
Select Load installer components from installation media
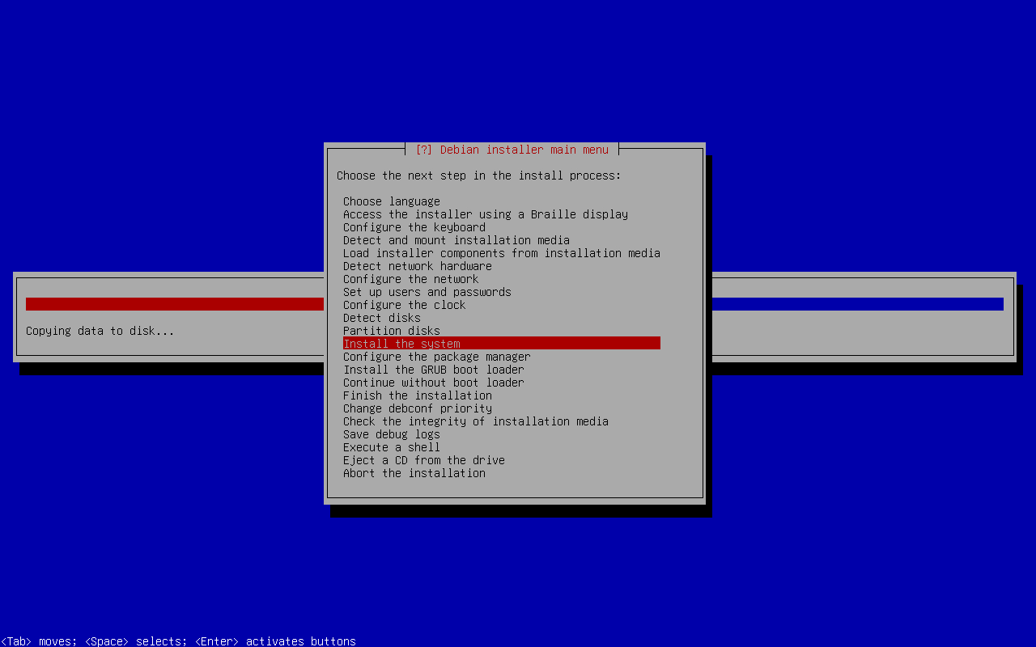click(x=501, y=253)
